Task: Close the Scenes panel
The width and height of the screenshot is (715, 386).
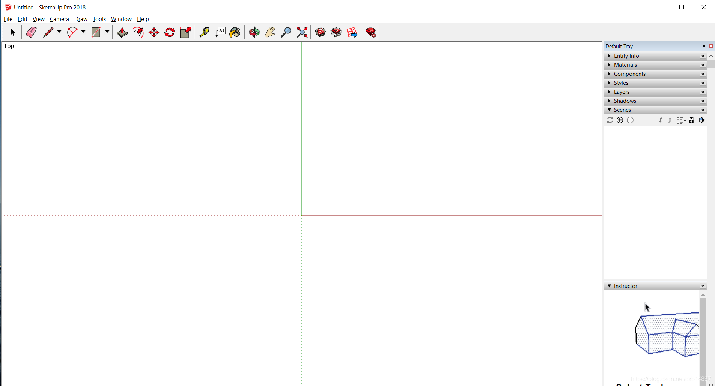Action: (x=703, y=110)
